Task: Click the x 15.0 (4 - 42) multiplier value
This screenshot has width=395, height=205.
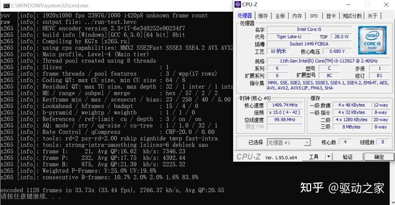Action: (x=285, y=112)
